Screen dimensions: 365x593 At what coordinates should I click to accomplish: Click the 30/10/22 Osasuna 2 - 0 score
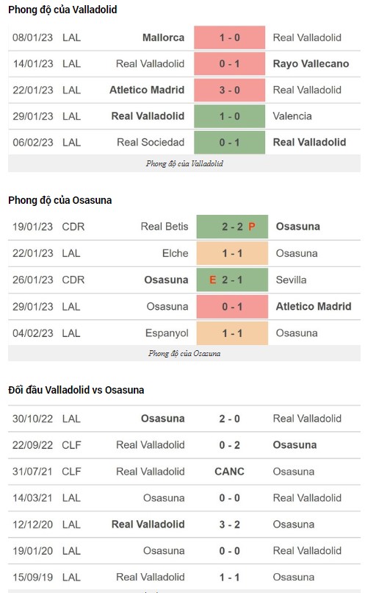229,419
